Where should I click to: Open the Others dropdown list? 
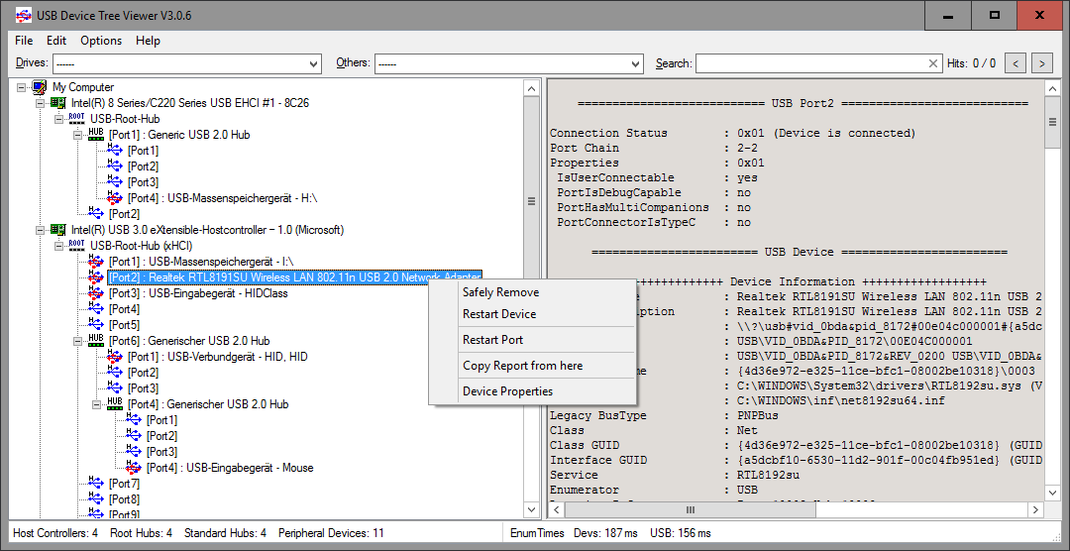click(636, 64)
